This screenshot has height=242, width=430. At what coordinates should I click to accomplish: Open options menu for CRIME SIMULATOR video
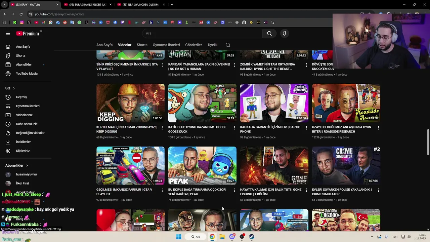pos(378,190)
